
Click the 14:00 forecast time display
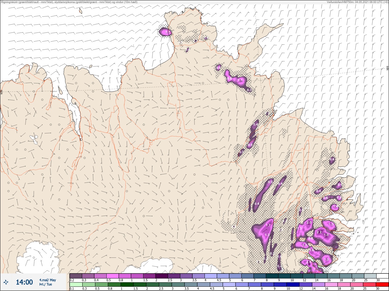24,282
